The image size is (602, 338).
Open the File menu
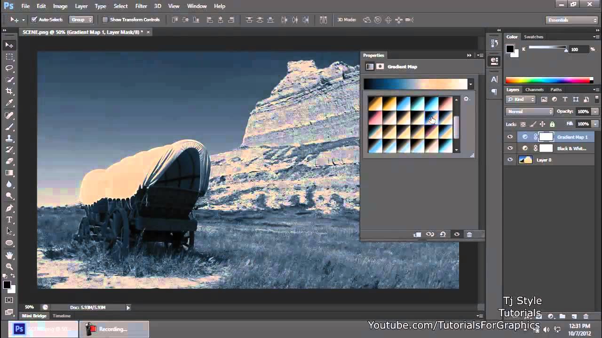click(x=25, y=6)
